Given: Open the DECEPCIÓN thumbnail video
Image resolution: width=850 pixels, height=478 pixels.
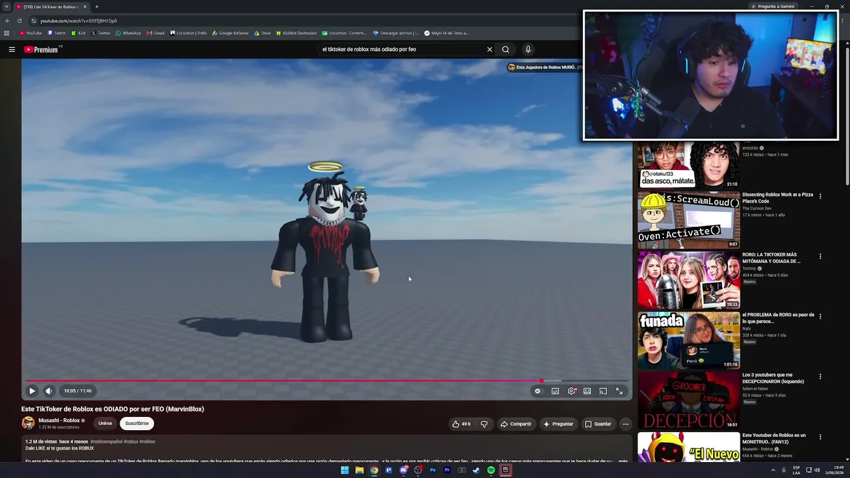Looking at the screenshot, I should pos(689,400).
